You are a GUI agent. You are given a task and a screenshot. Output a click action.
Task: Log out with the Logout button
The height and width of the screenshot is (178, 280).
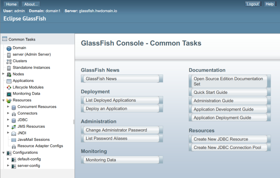point(253,4)
